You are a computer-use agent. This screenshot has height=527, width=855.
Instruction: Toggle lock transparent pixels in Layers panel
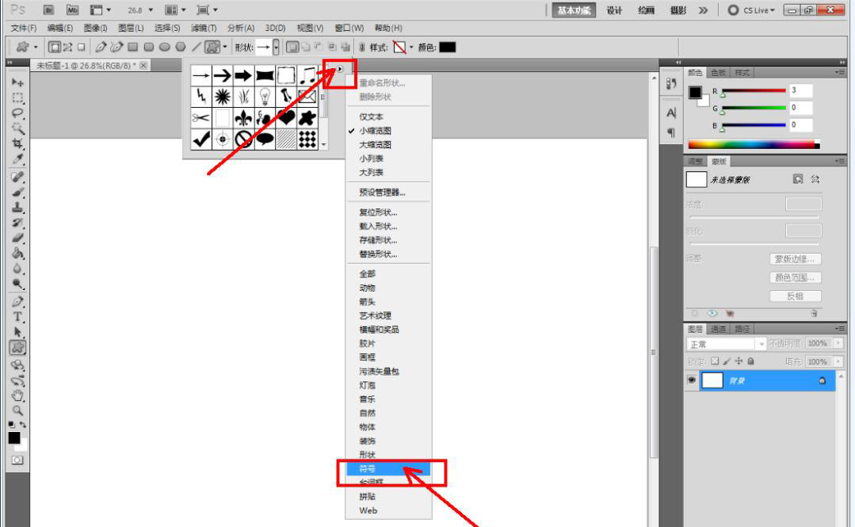[714, 361]
